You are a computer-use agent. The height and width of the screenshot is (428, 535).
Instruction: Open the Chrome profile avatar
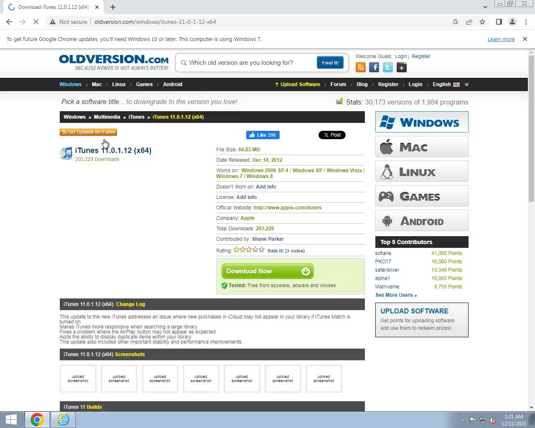coord(512,22)
